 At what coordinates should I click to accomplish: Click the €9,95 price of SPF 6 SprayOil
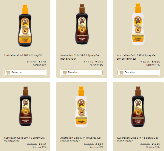coord(42,62)
